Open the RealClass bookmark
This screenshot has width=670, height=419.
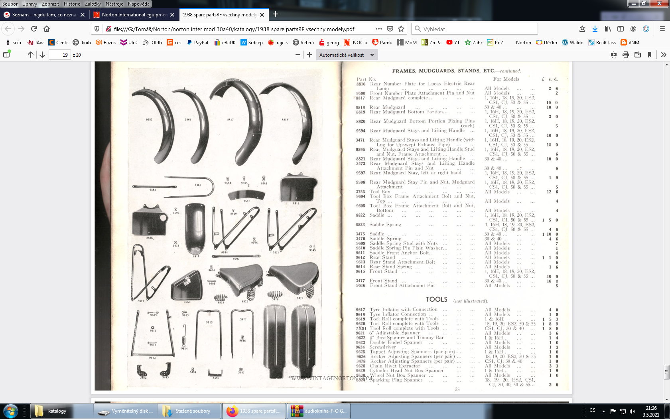point(602,42)
